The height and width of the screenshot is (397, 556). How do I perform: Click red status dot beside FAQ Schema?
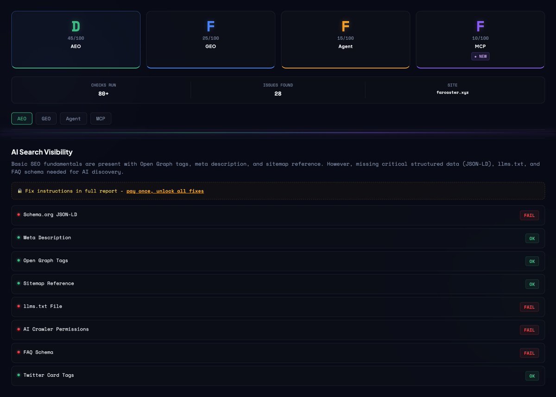(x=19, y=352)
